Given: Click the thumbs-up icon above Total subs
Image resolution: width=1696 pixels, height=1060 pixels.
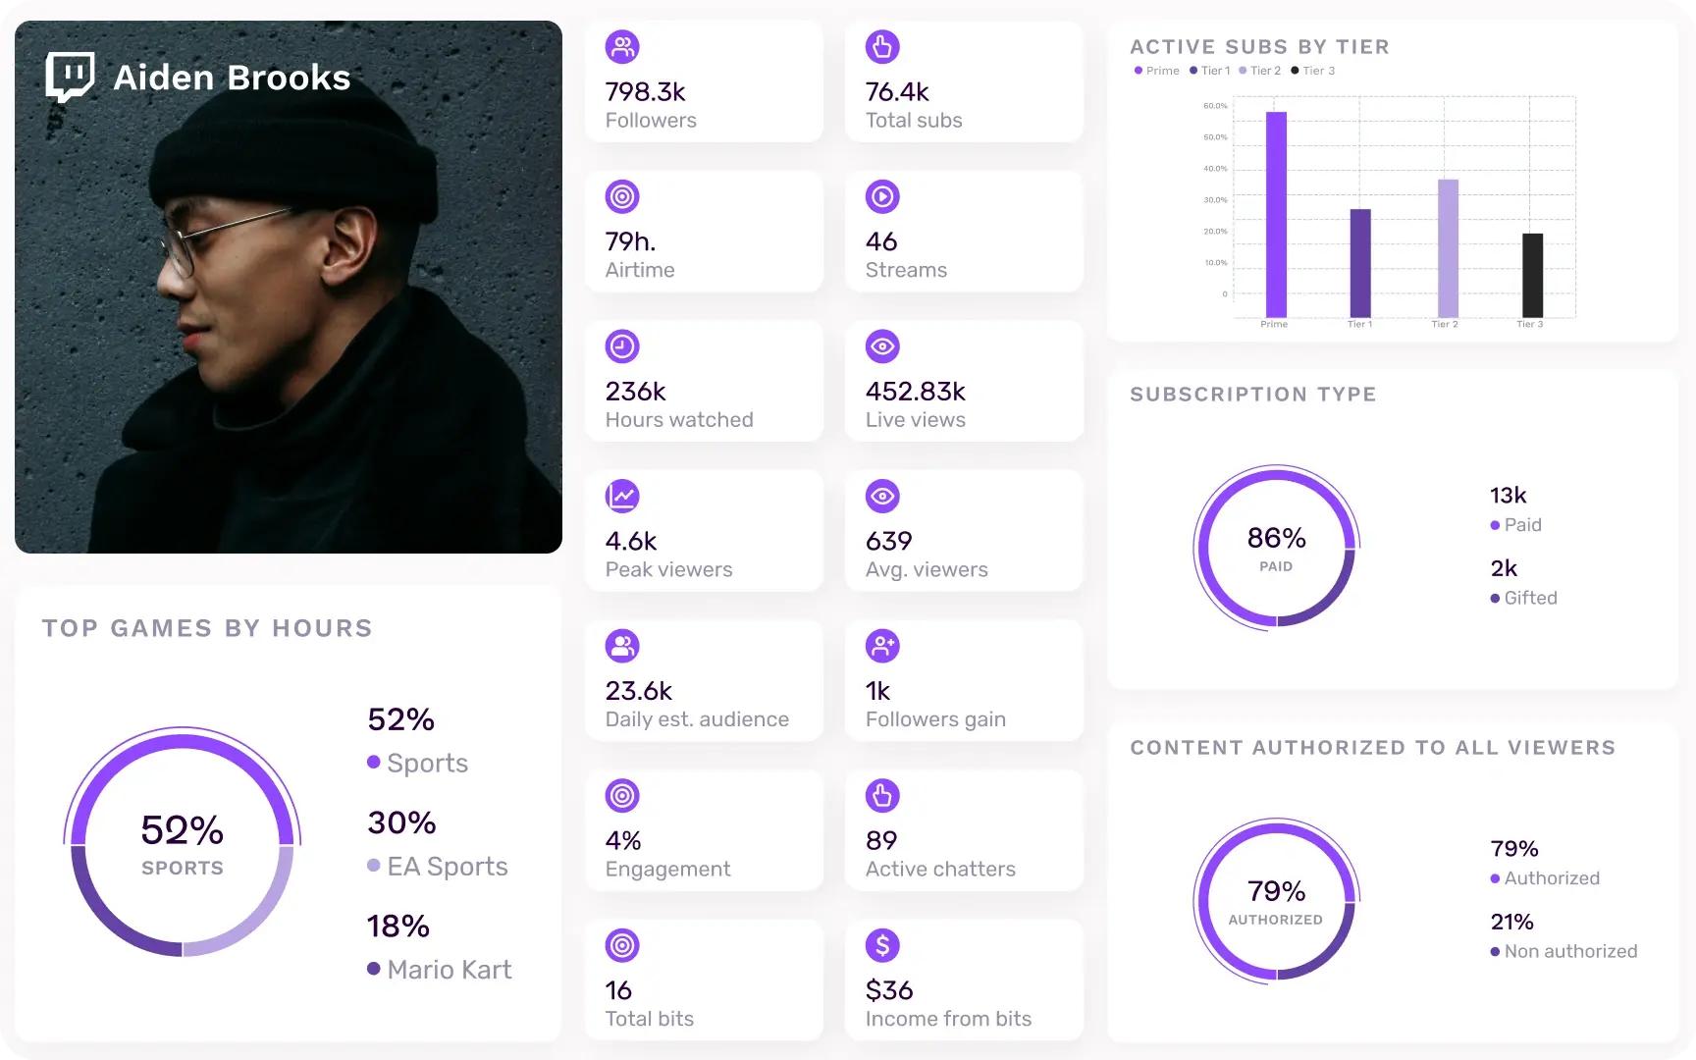Looking at the screenshot, I should coord(882,46).
